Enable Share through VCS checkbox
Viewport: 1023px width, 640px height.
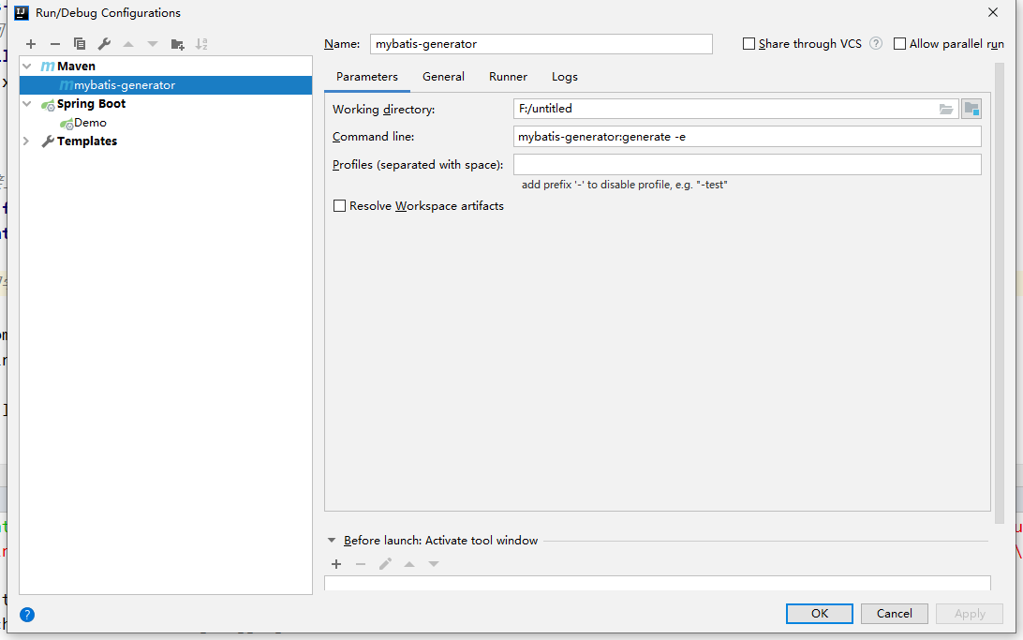tap(749, 44)
